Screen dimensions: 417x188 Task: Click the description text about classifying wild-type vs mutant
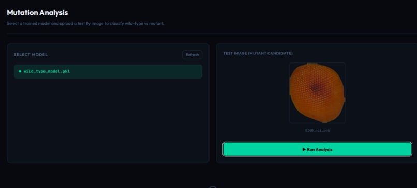tap(86, 23)
